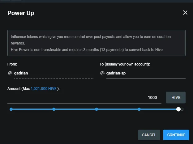Click the Max 1,021.000 HIVE link

pyautogui.click(x=44, y=89)
